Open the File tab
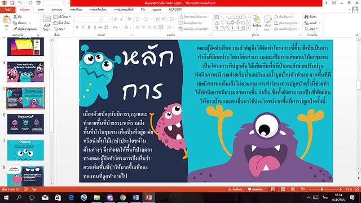The height and width of the screenshot is (203, 361). [8, 10]
